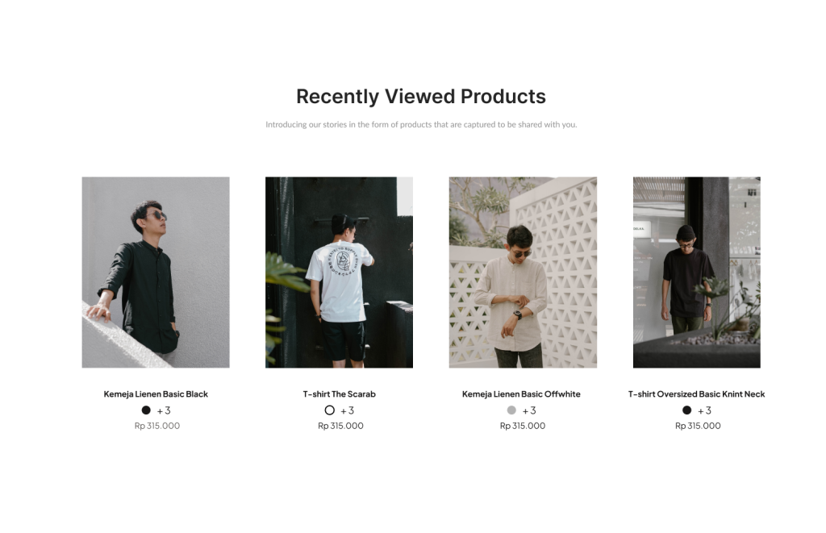
Task: Click the T-shirt Oversized Basic Knint Neck title
Action: click(x=696, y=394)
